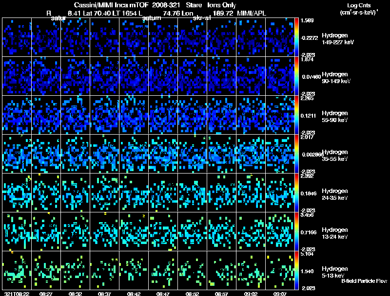This screenshot has height=296, width=390.
Task: Click the color bar for Hydrogen 55-90 keV
Action: pyautogui.click(x=296, y=115)
